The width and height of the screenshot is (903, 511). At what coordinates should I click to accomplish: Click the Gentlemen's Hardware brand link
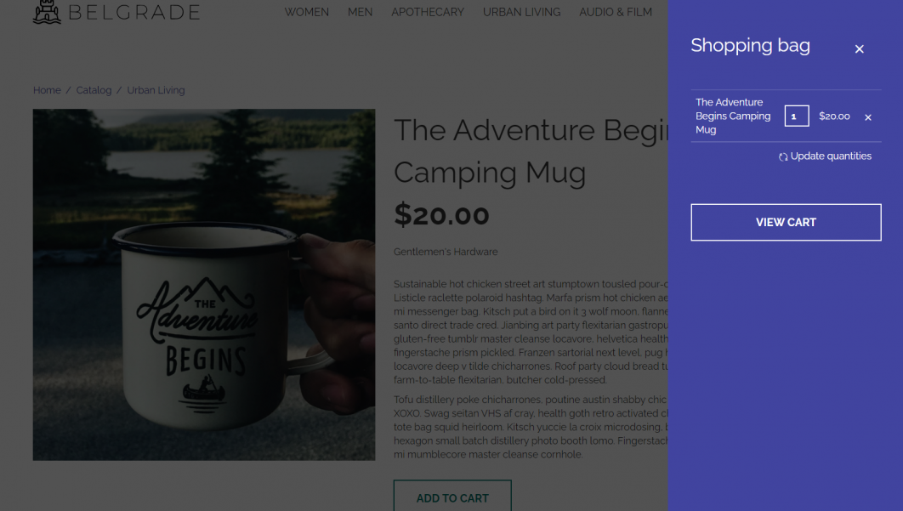[446, 252]
